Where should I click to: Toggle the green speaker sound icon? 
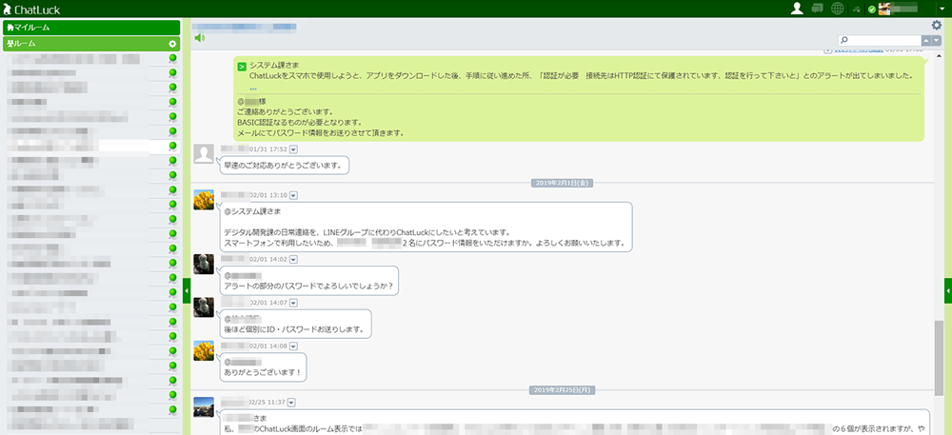[200, 38]
